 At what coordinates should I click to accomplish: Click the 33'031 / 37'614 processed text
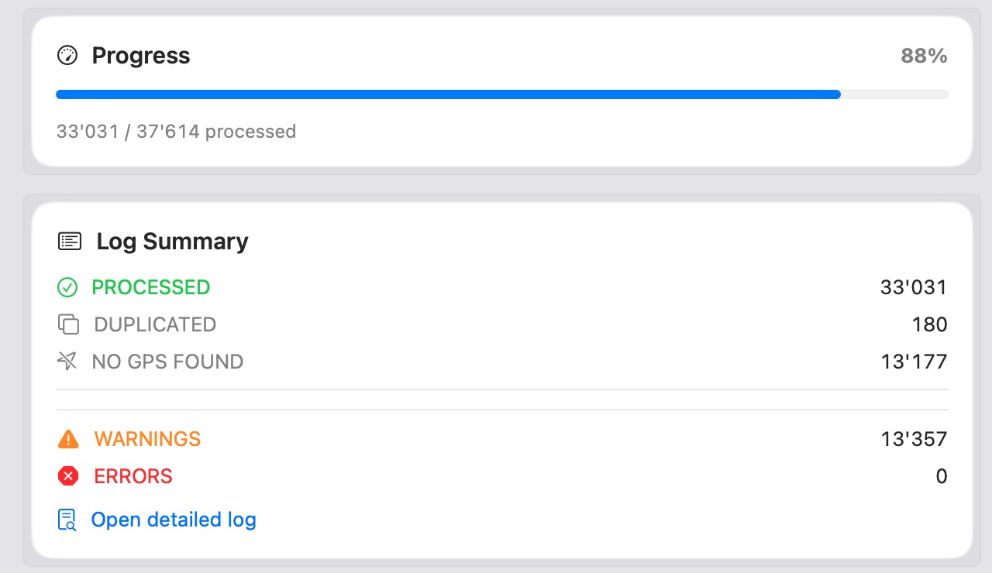[176, 132]
